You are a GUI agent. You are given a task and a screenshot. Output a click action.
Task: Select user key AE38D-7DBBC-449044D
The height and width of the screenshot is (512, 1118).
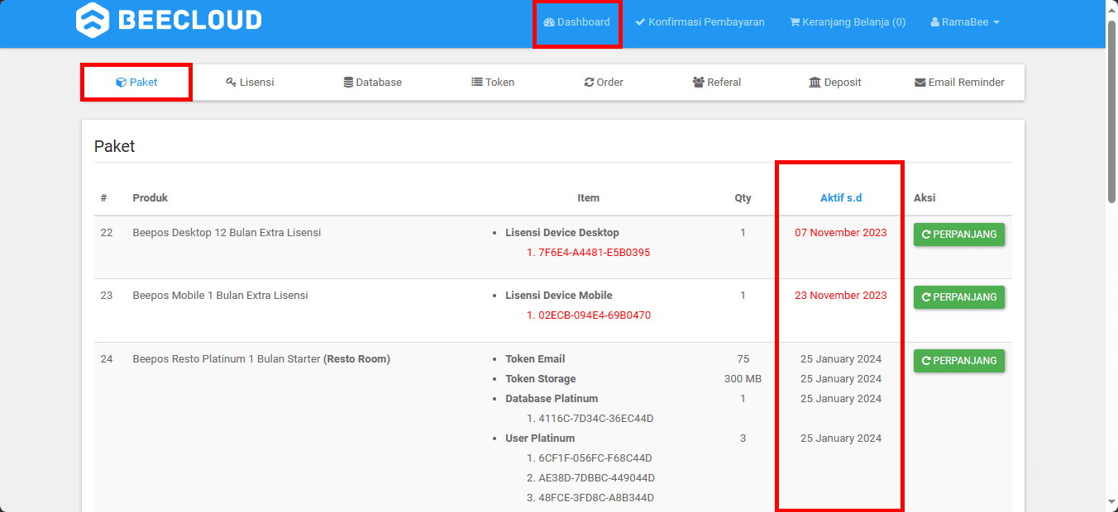[597, 478]
